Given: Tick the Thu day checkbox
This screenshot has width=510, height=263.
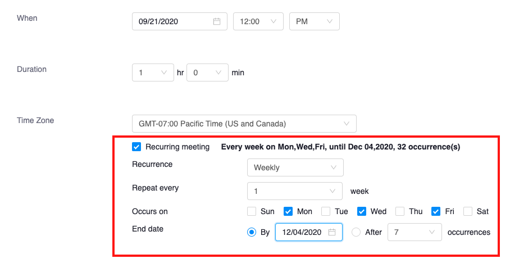Looking at the screenshot, I should pyautogui.click(x=400, y=211).
